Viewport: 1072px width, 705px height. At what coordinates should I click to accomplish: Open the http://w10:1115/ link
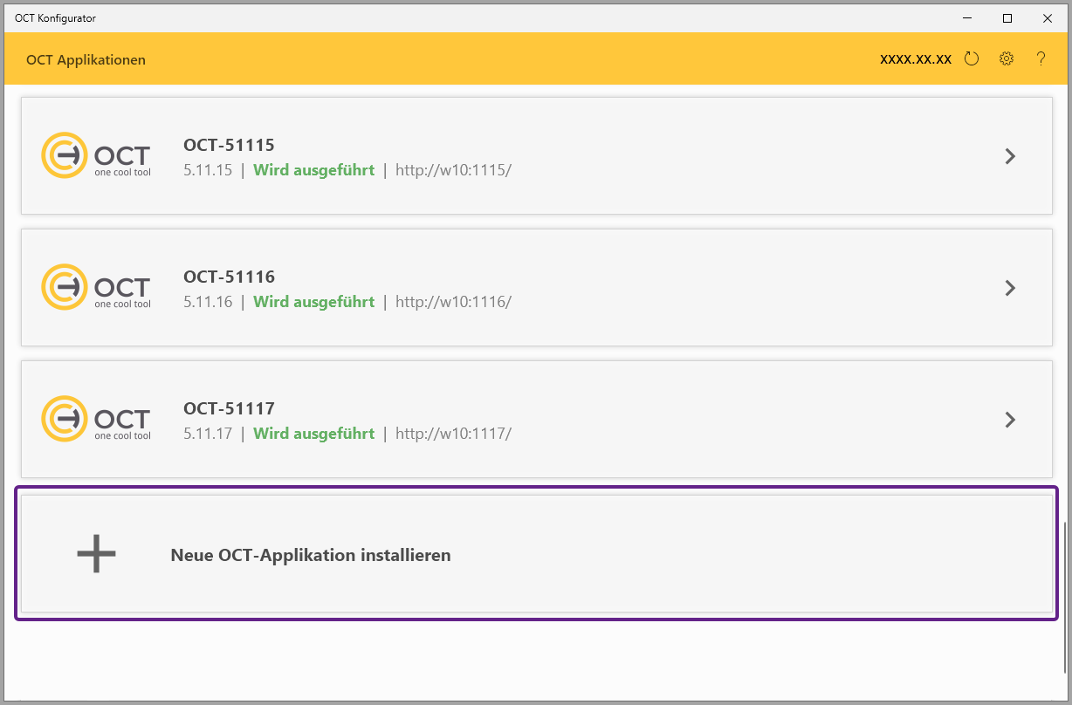[x=453, y=170]
